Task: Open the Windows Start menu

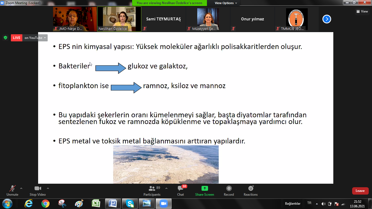Action: click(7, 204)
